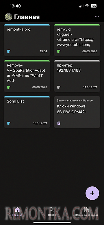104x225 pixels.
Task: Click the 13:40 clock in status bar
Action: (x=15, y=6)
